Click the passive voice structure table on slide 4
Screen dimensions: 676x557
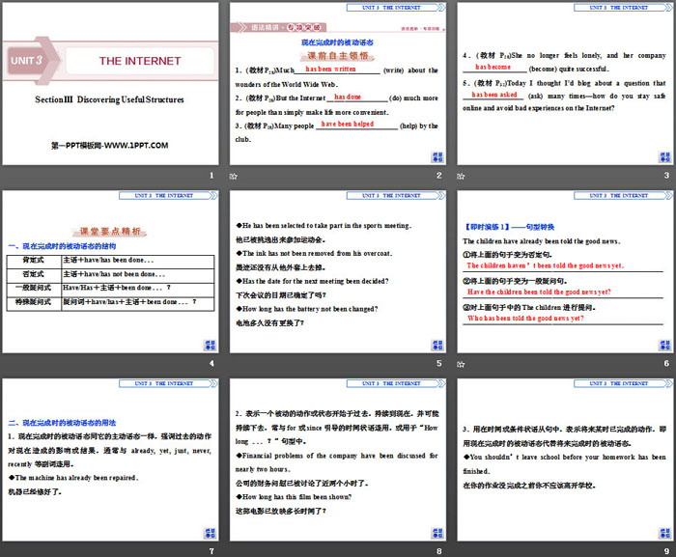(109, 281)
